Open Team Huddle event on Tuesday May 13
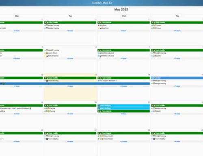Screen dimensions: 203x156 point(70,78)
